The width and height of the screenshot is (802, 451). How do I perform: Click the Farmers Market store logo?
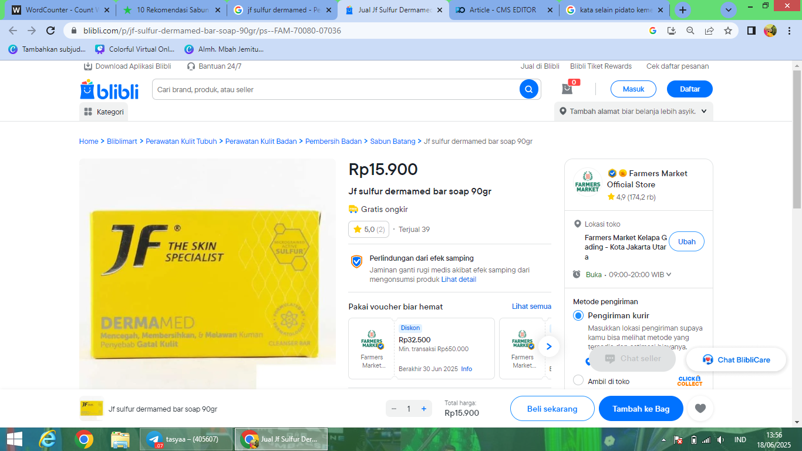pos(588,181)
